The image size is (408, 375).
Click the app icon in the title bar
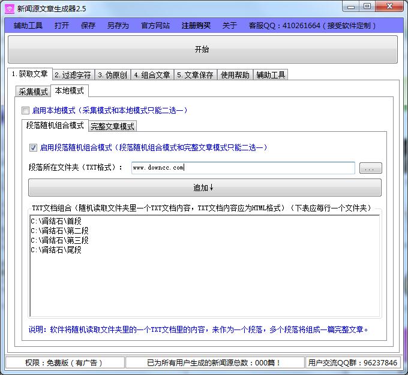(x=10, y=8)
